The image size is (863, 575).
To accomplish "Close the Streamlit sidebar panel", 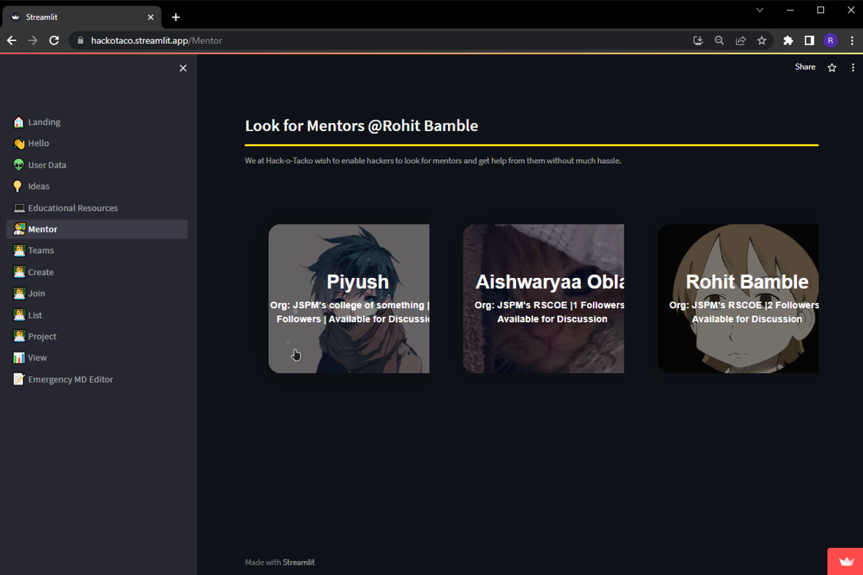I will point(183,68).
